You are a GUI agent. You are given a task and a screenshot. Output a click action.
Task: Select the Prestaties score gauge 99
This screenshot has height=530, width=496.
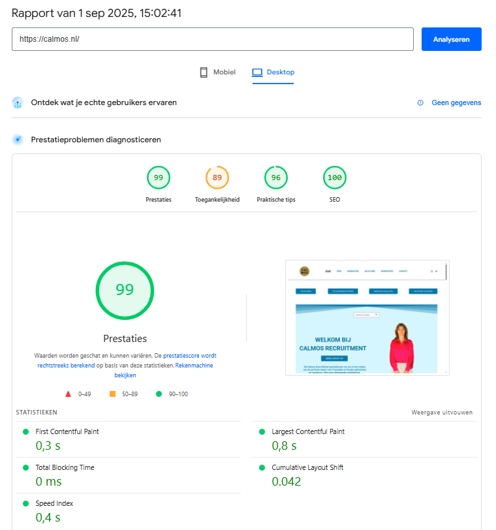pos(159,178)
